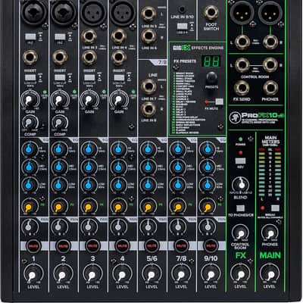Click the channel 3 XLR mic input
The width and height of the screenshot is (303, 303).
pyautogui.click(x=93, y=12)
